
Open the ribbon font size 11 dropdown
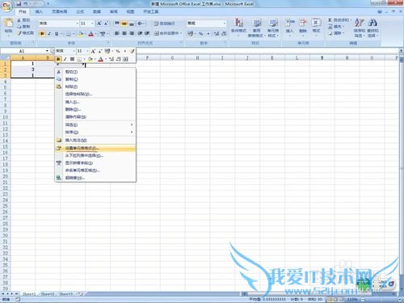pyautogui.click(x=92, y=23)
